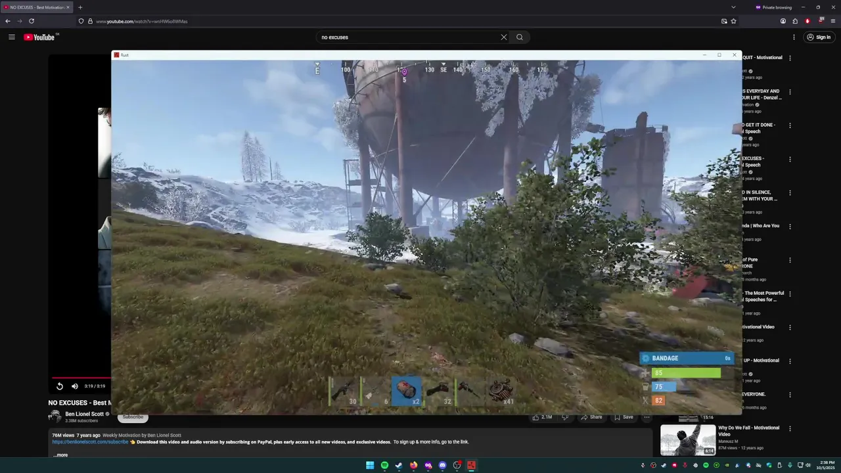Replay the video with replay button

pos(59,386)
